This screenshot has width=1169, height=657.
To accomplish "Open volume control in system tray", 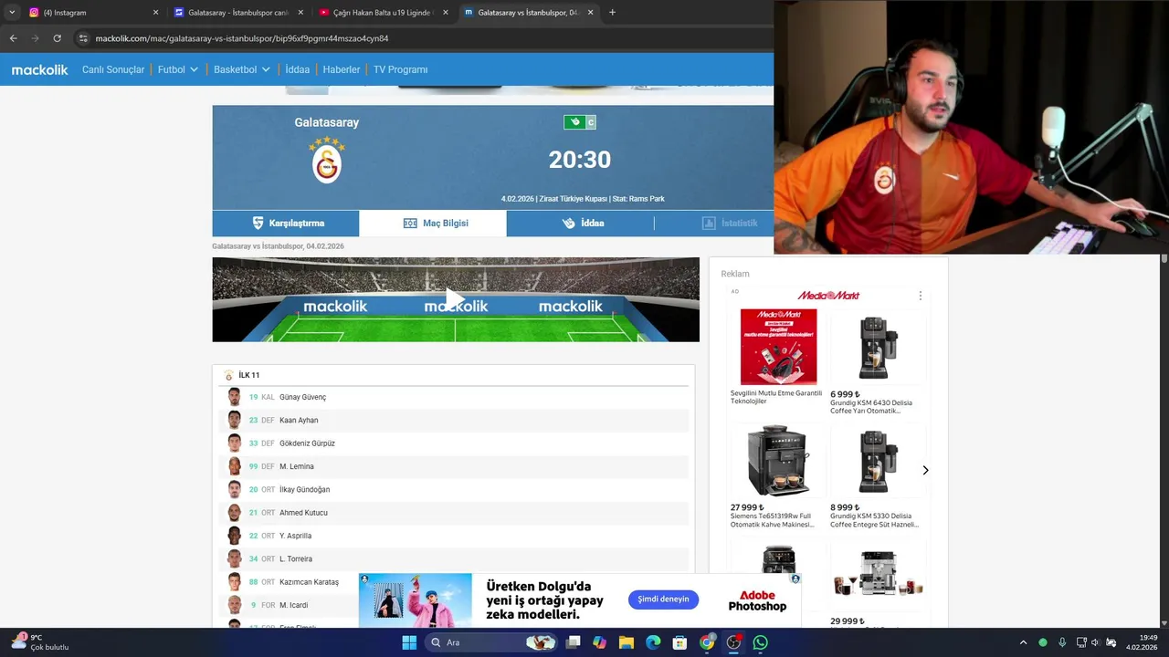I will pyautogui.click(x=1095, y=642).
